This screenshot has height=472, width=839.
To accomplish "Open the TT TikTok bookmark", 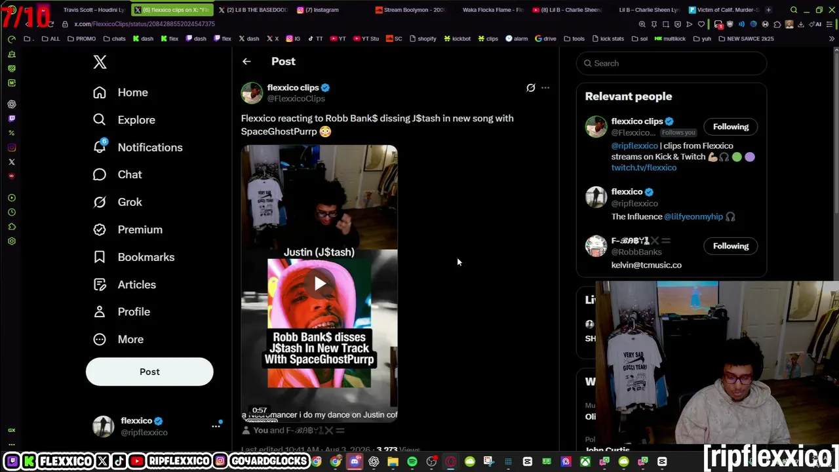I will tap(315, 39).
